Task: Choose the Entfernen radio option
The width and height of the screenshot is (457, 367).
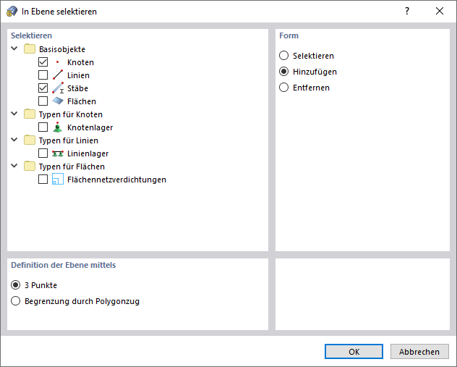Action: pos(284,88)
